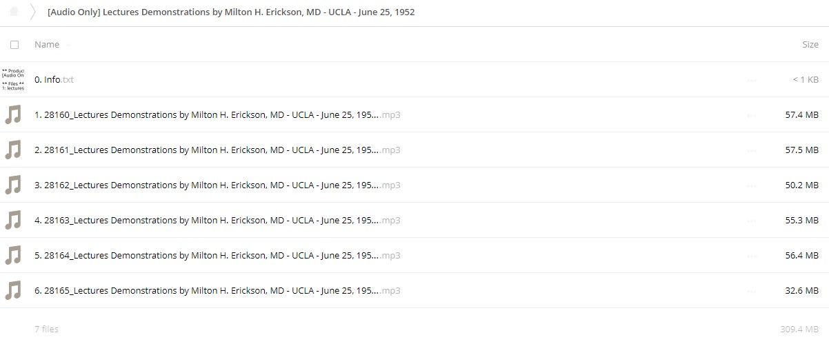Click the music icon for file 28162
The width and height of the screenshot is (829, 344).
[x=13, y=185]
